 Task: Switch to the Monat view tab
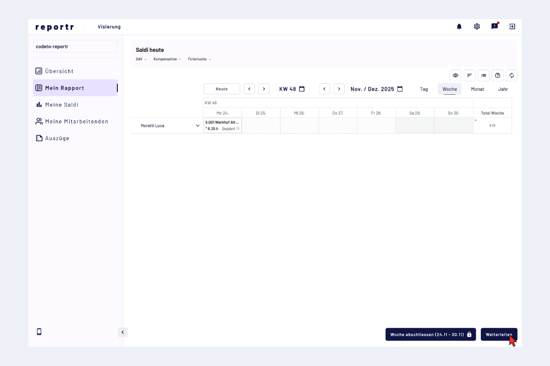[x=477, y=89]
